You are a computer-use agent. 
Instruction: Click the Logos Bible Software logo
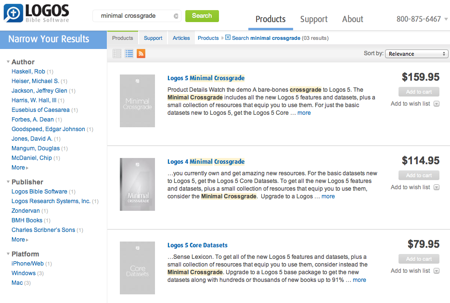pyautogui.click(x=36, y=13)
